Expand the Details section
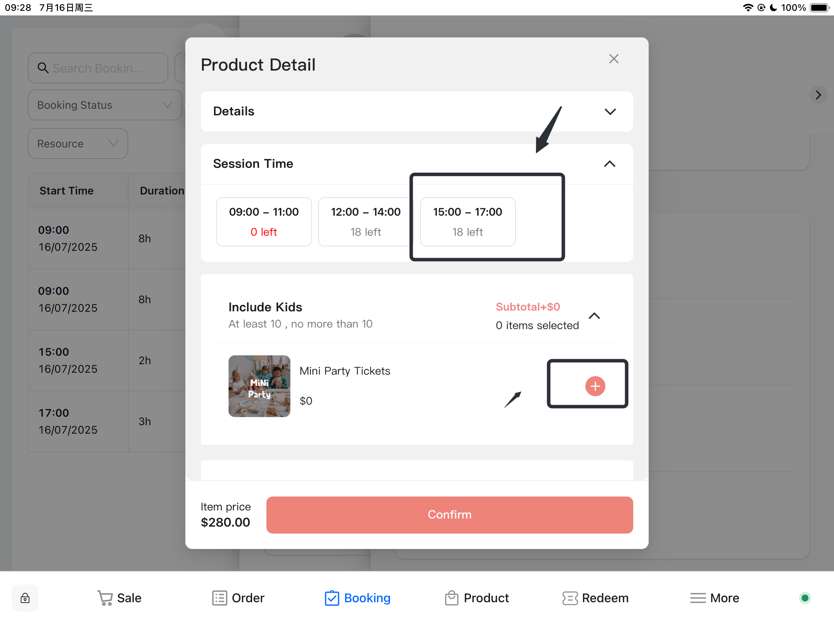Screen dimensions: 834x625 coord(610,112)
